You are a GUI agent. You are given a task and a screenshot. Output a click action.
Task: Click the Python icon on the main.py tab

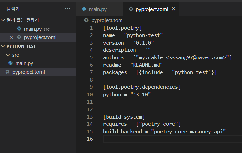[84, 9]
